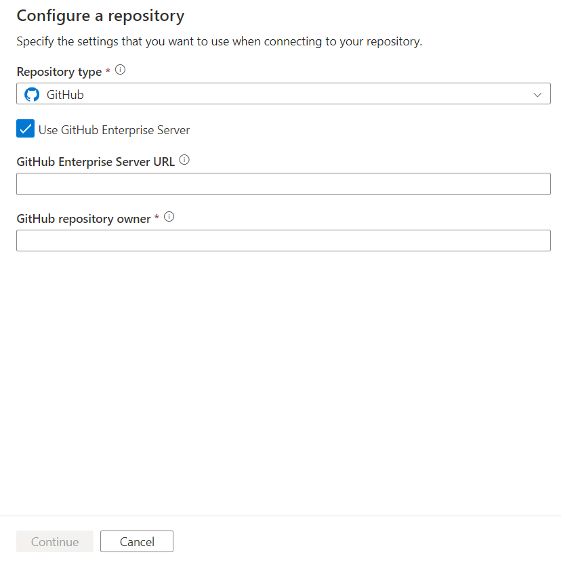The height and width of the screenshot is (561, 561).
Task: Click the blue checkmark box to disable Enterprise Server
Action: 25,128
